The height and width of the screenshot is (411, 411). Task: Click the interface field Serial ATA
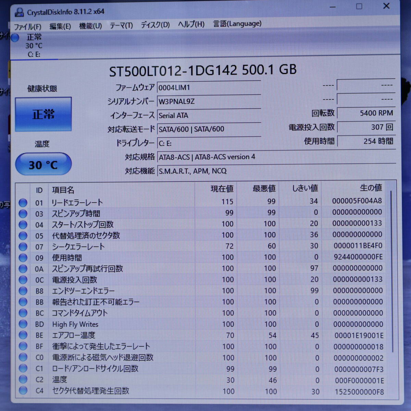coord(209,115)
